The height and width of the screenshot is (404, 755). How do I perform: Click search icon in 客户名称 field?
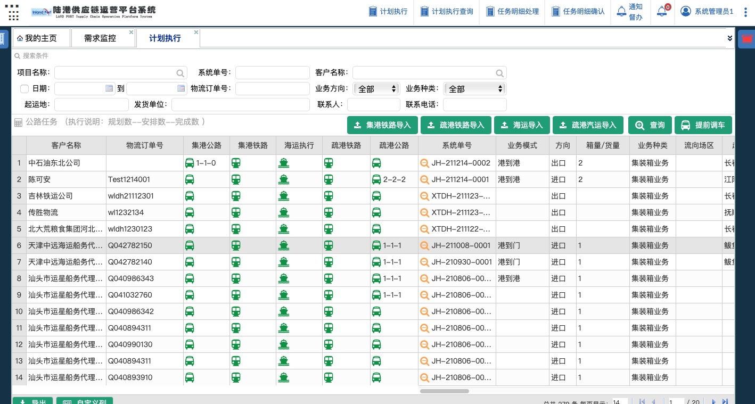(499, 73)
